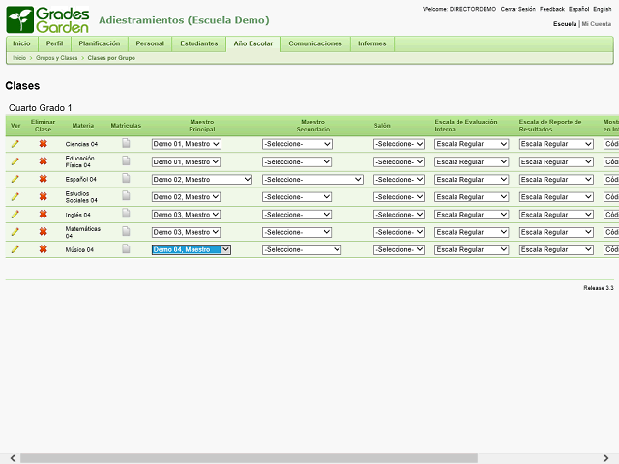This screenshot has height=464, width=619.
Task: Click the Cerrar Sesión link
Action: tap(517, 8)
